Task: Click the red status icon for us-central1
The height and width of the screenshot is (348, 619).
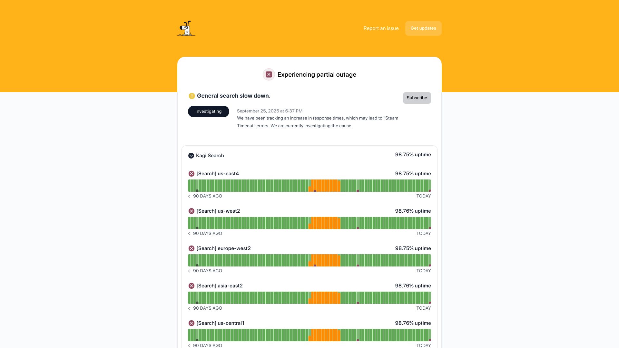Action: (x=192, y=323)
